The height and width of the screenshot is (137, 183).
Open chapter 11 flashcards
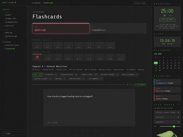click(x=58, y=57)
